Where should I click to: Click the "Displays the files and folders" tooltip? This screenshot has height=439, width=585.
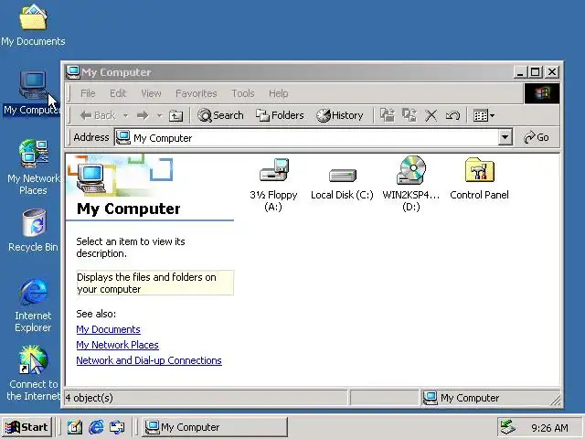154,283
